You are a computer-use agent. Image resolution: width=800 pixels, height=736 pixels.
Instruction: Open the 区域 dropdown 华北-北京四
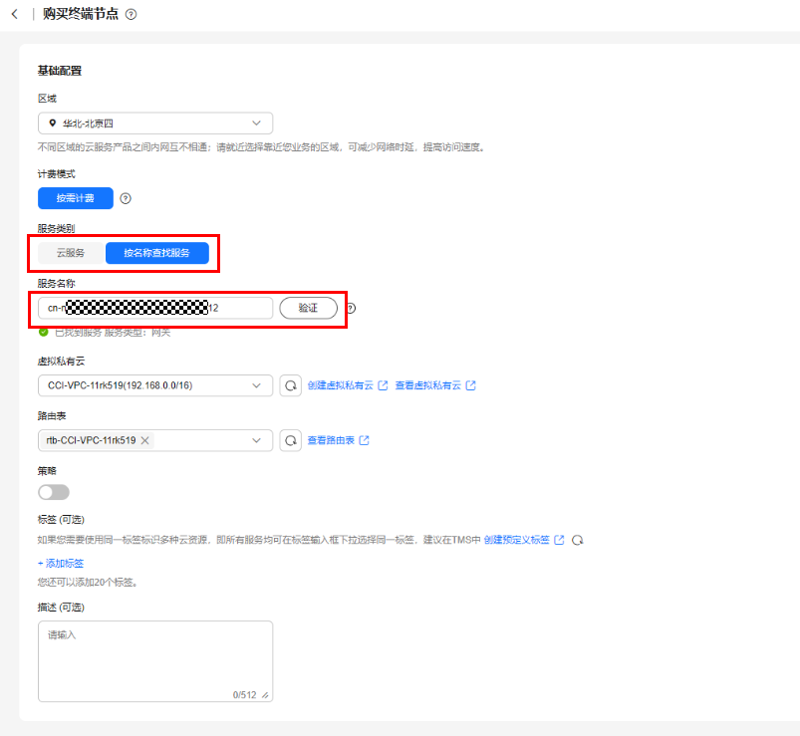pyautogui.click(x=155, y=123)
